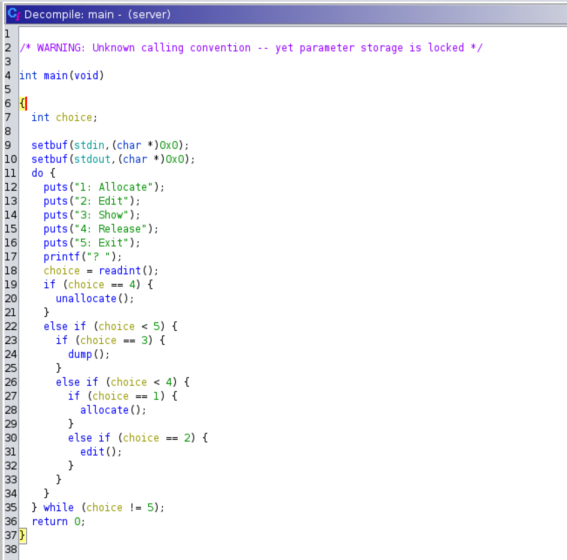The height and width of the screenshot is (560, 567).
Task: Click the return keyword
Action: tap(49, 522)
